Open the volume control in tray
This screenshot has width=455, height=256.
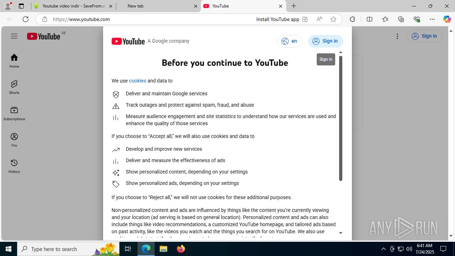[x=409, y=249]
